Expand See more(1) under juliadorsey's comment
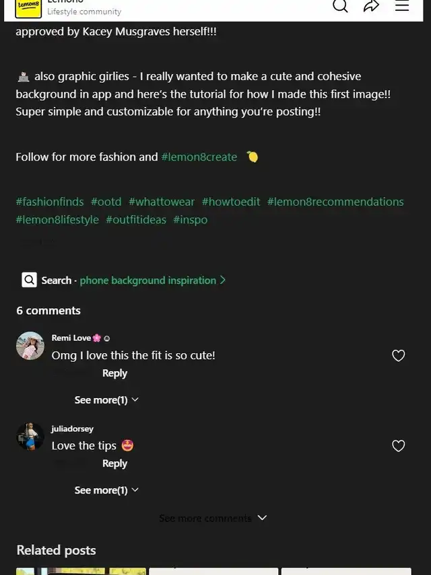Image resolution: width=431 pixels, height=575 pixels. click(106, 490)
